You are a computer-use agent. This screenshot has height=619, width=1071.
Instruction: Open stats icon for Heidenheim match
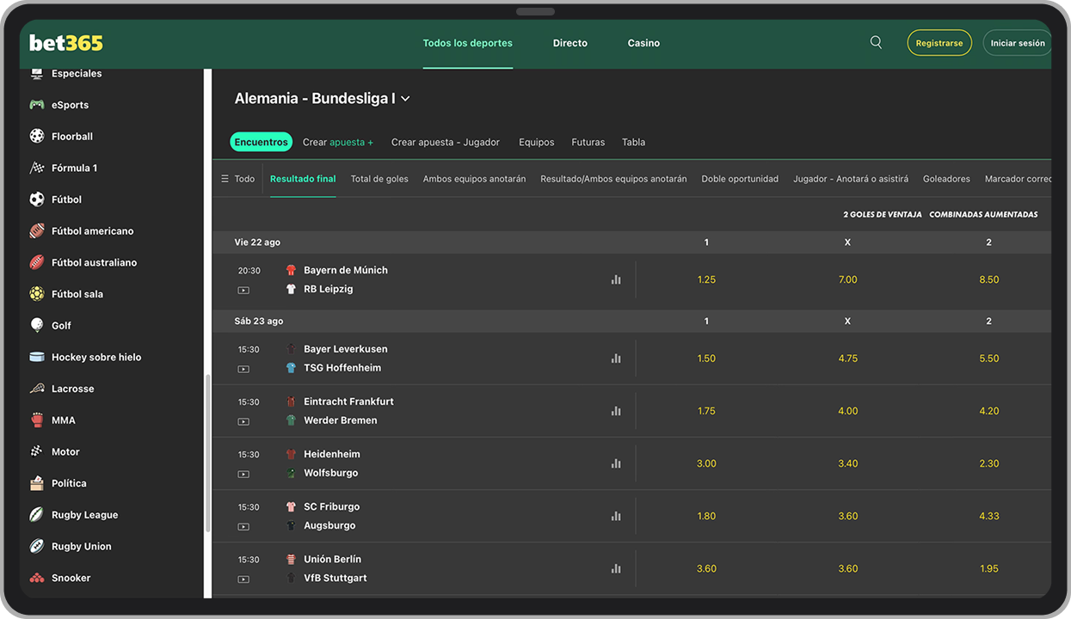click(616, 463)
